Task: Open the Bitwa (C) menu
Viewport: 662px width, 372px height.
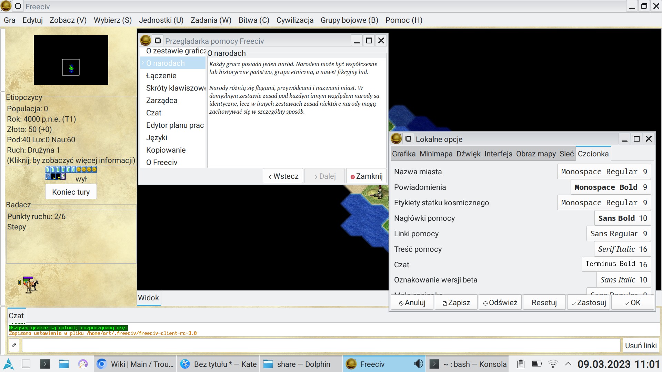Action: point(254,20)
